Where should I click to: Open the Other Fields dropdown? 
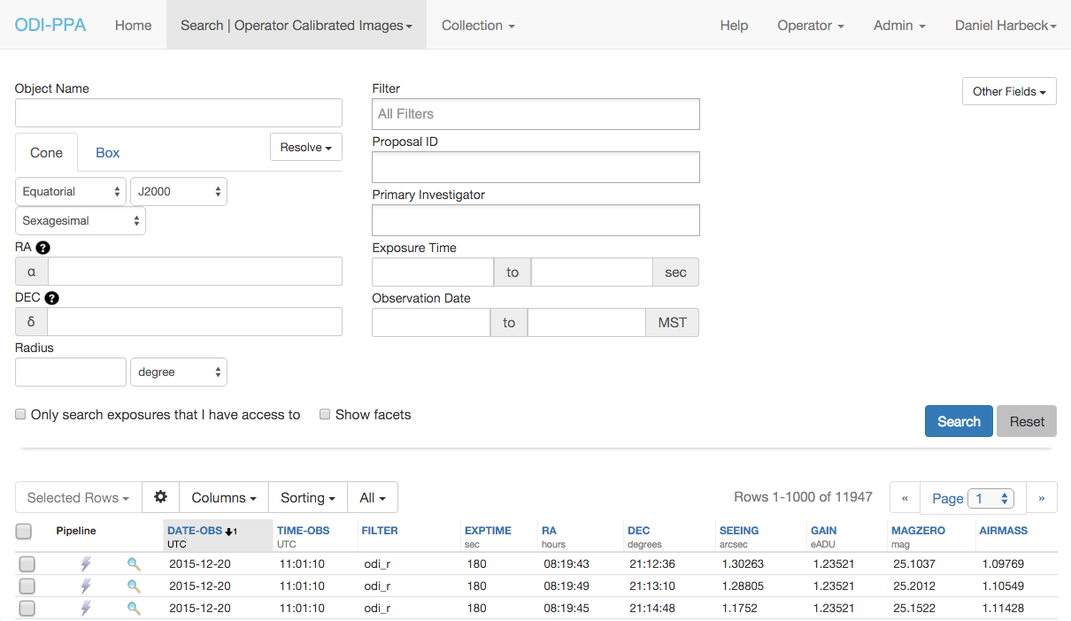point(1009,91)
